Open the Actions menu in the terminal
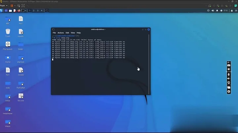 (61, 33)
